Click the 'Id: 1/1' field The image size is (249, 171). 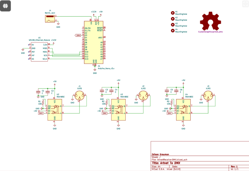(234, 169)
